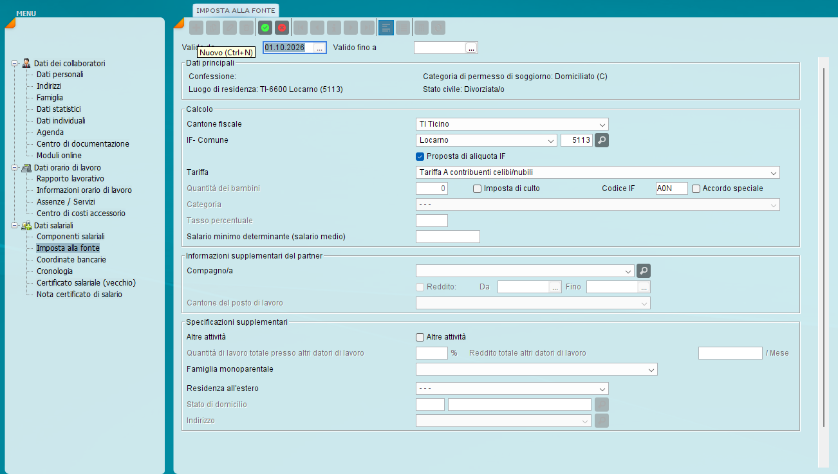This screenshot has height=474, width=838.
Task: Click the pencil edit toolbar icon
Action: click(230, 28)
